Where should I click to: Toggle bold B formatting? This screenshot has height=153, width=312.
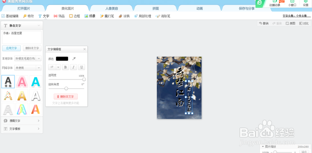66,67
